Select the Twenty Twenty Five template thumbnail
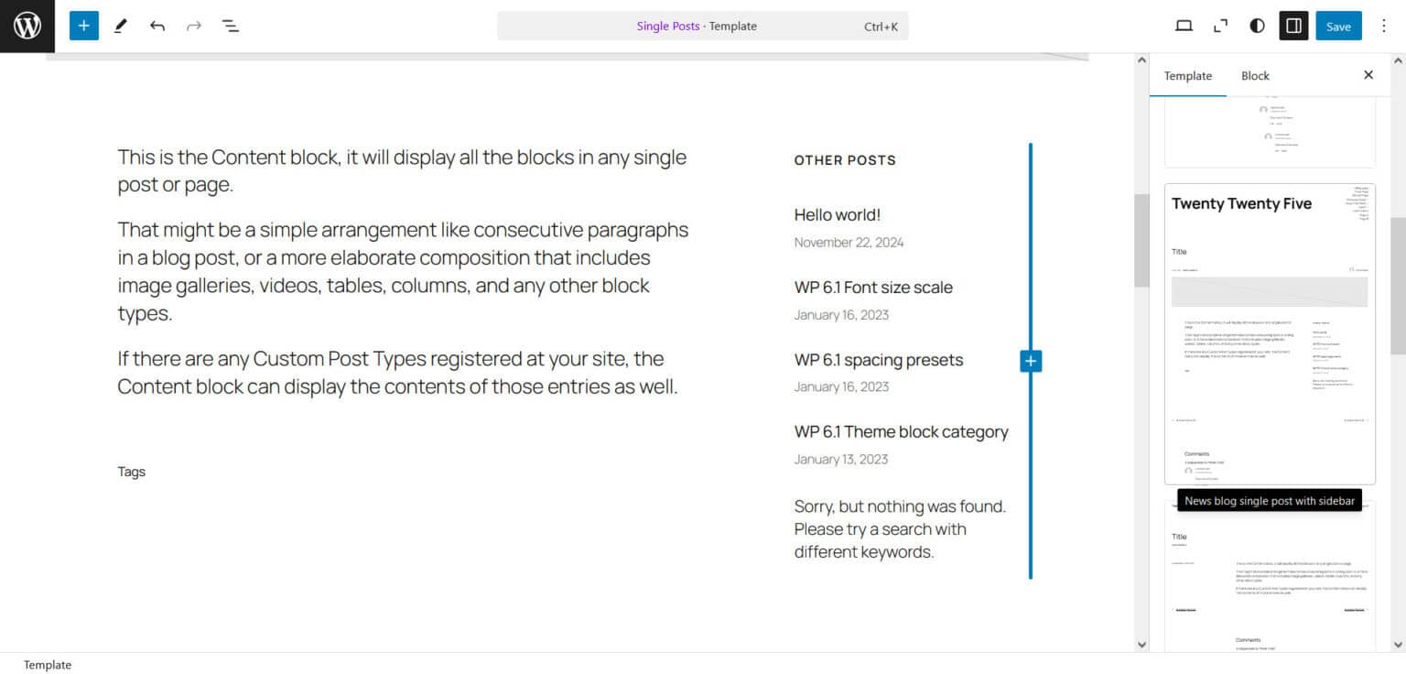1406x674 pixels. coord(1269,332)
